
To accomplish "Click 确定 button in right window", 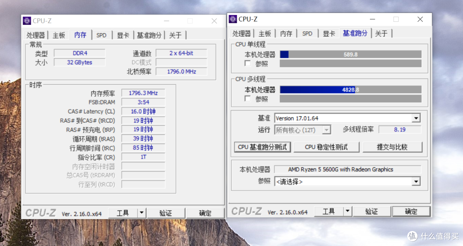I will click(x=411, y=211).
